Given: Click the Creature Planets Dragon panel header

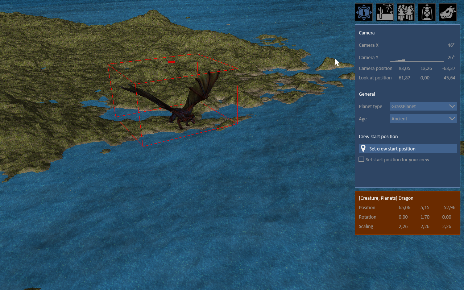Looking at the screenshot, I should click(386, 198).
